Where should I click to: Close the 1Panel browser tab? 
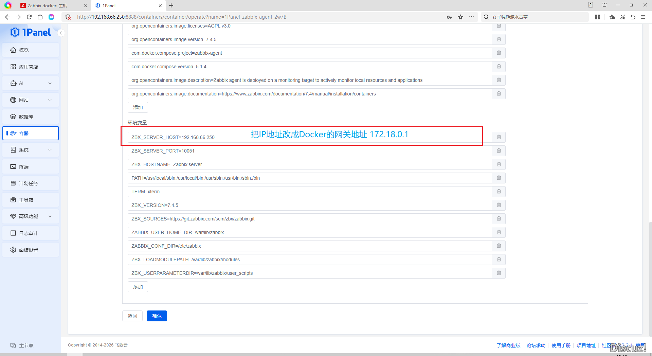point(160,5)
